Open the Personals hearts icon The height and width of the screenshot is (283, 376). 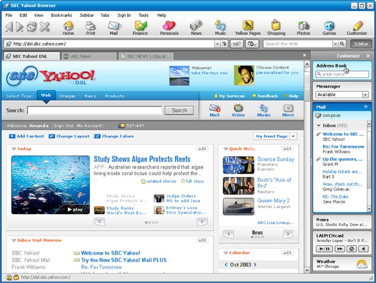click(169, 28)
